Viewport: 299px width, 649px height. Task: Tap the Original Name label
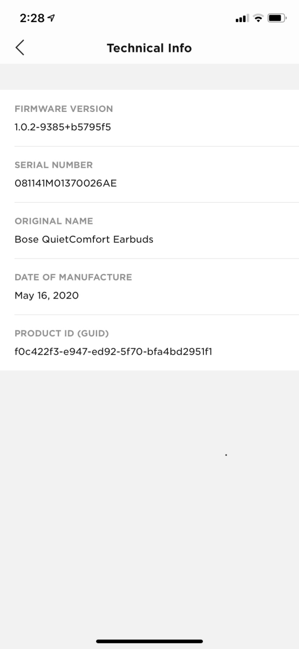click(53, 221)
